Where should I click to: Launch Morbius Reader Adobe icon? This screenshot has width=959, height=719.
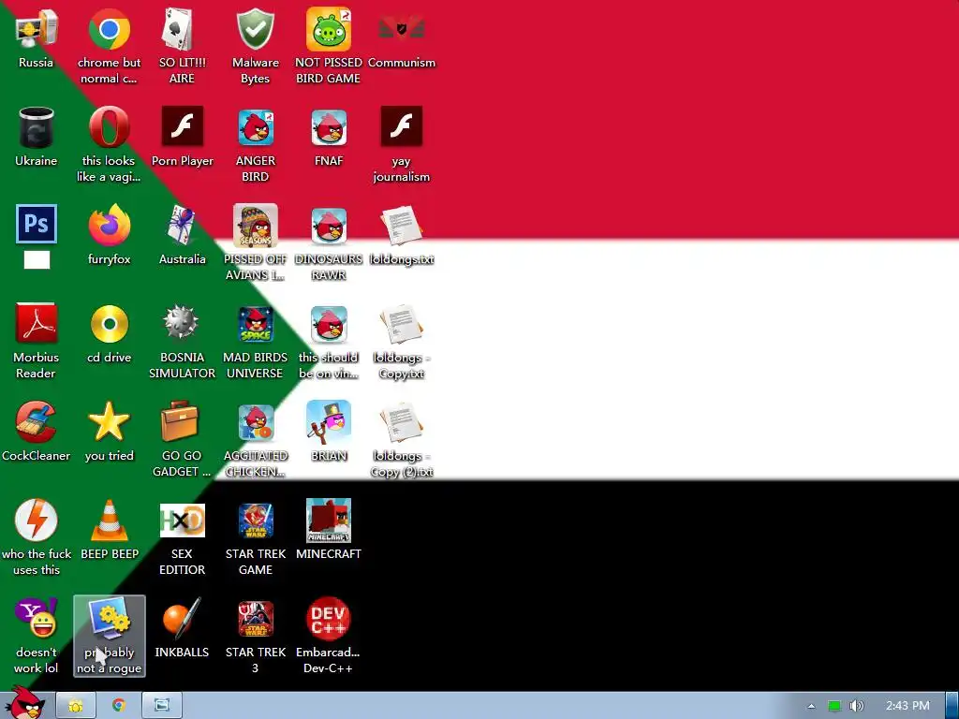(37, 323)
